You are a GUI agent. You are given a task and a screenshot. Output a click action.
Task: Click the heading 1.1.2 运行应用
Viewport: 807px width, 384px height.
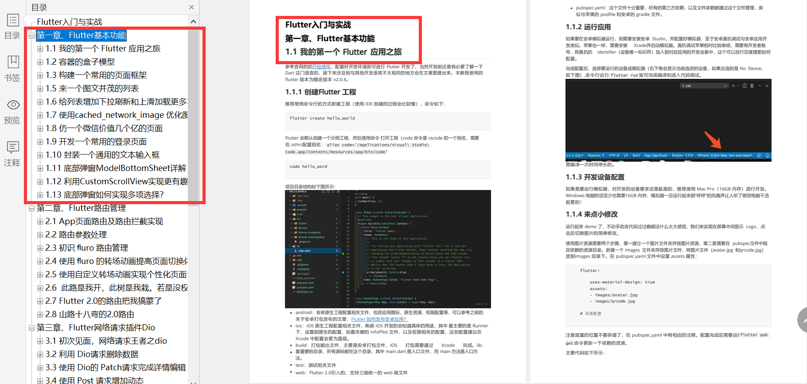tap(588, 27)
